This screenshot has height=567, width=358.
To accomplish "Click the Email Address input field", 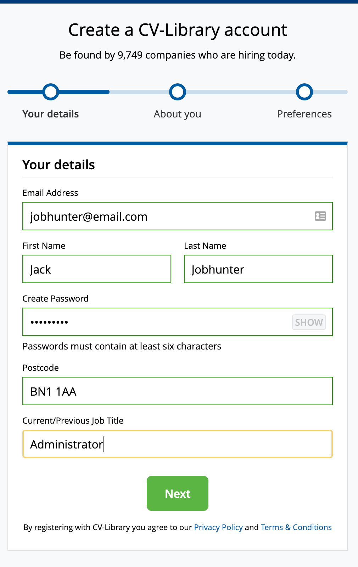I will (167, 216).
